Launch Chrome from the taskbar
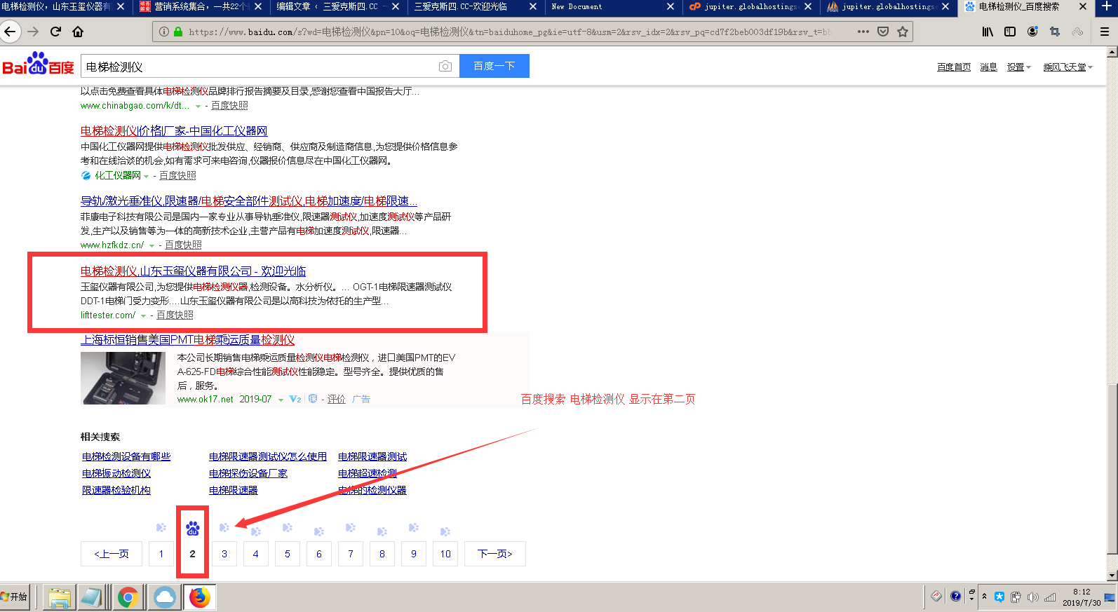 [x=128, y=597]
